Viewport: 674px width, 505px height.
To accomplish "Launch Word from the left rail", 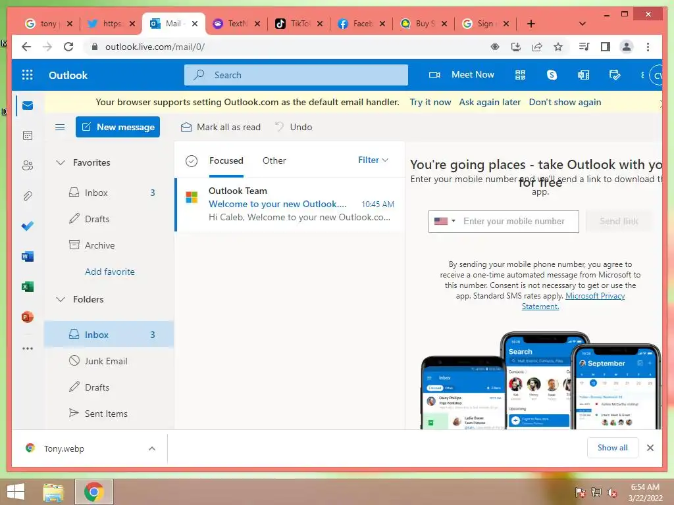I will [x=28, y=256].
